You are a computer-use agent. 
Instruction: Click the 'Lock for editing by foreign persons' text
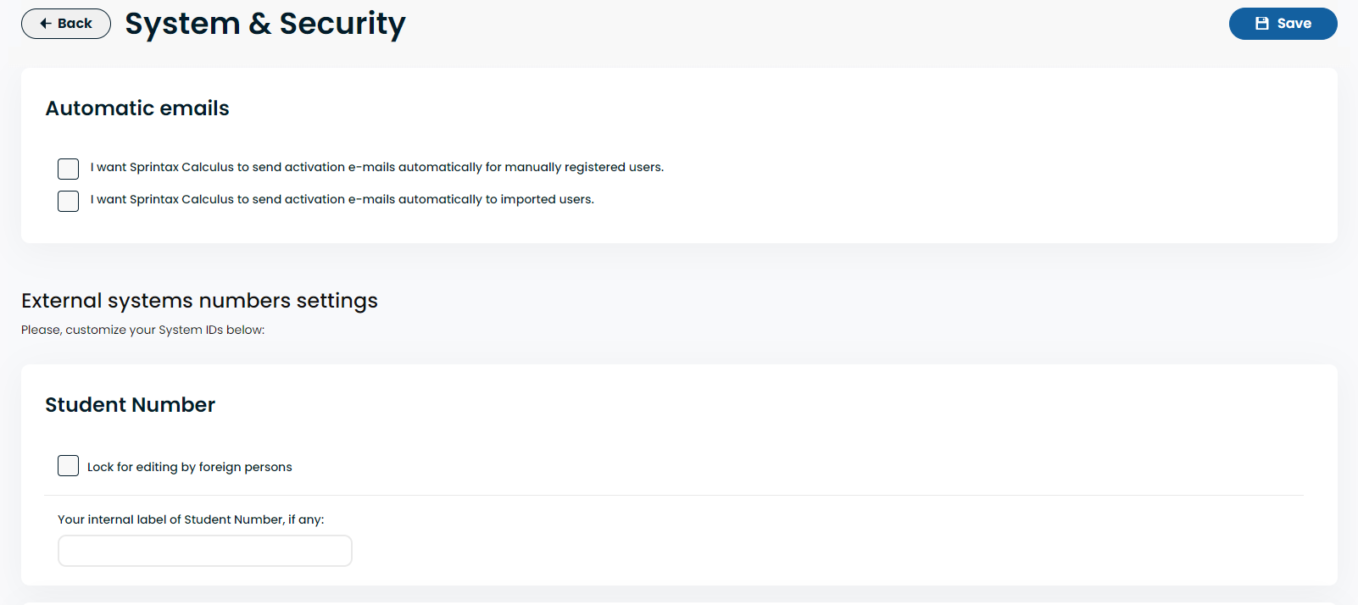(x=190, y=467)
